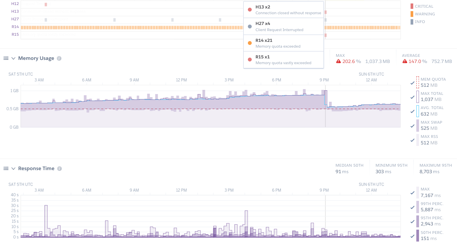
Task: Select the R15 error row label
Action: click(15, 35)
